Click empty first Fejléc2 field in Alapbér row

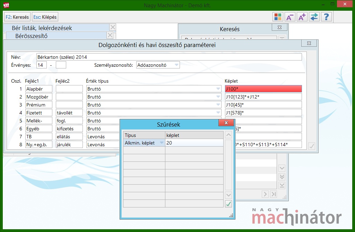click(69, 89)
